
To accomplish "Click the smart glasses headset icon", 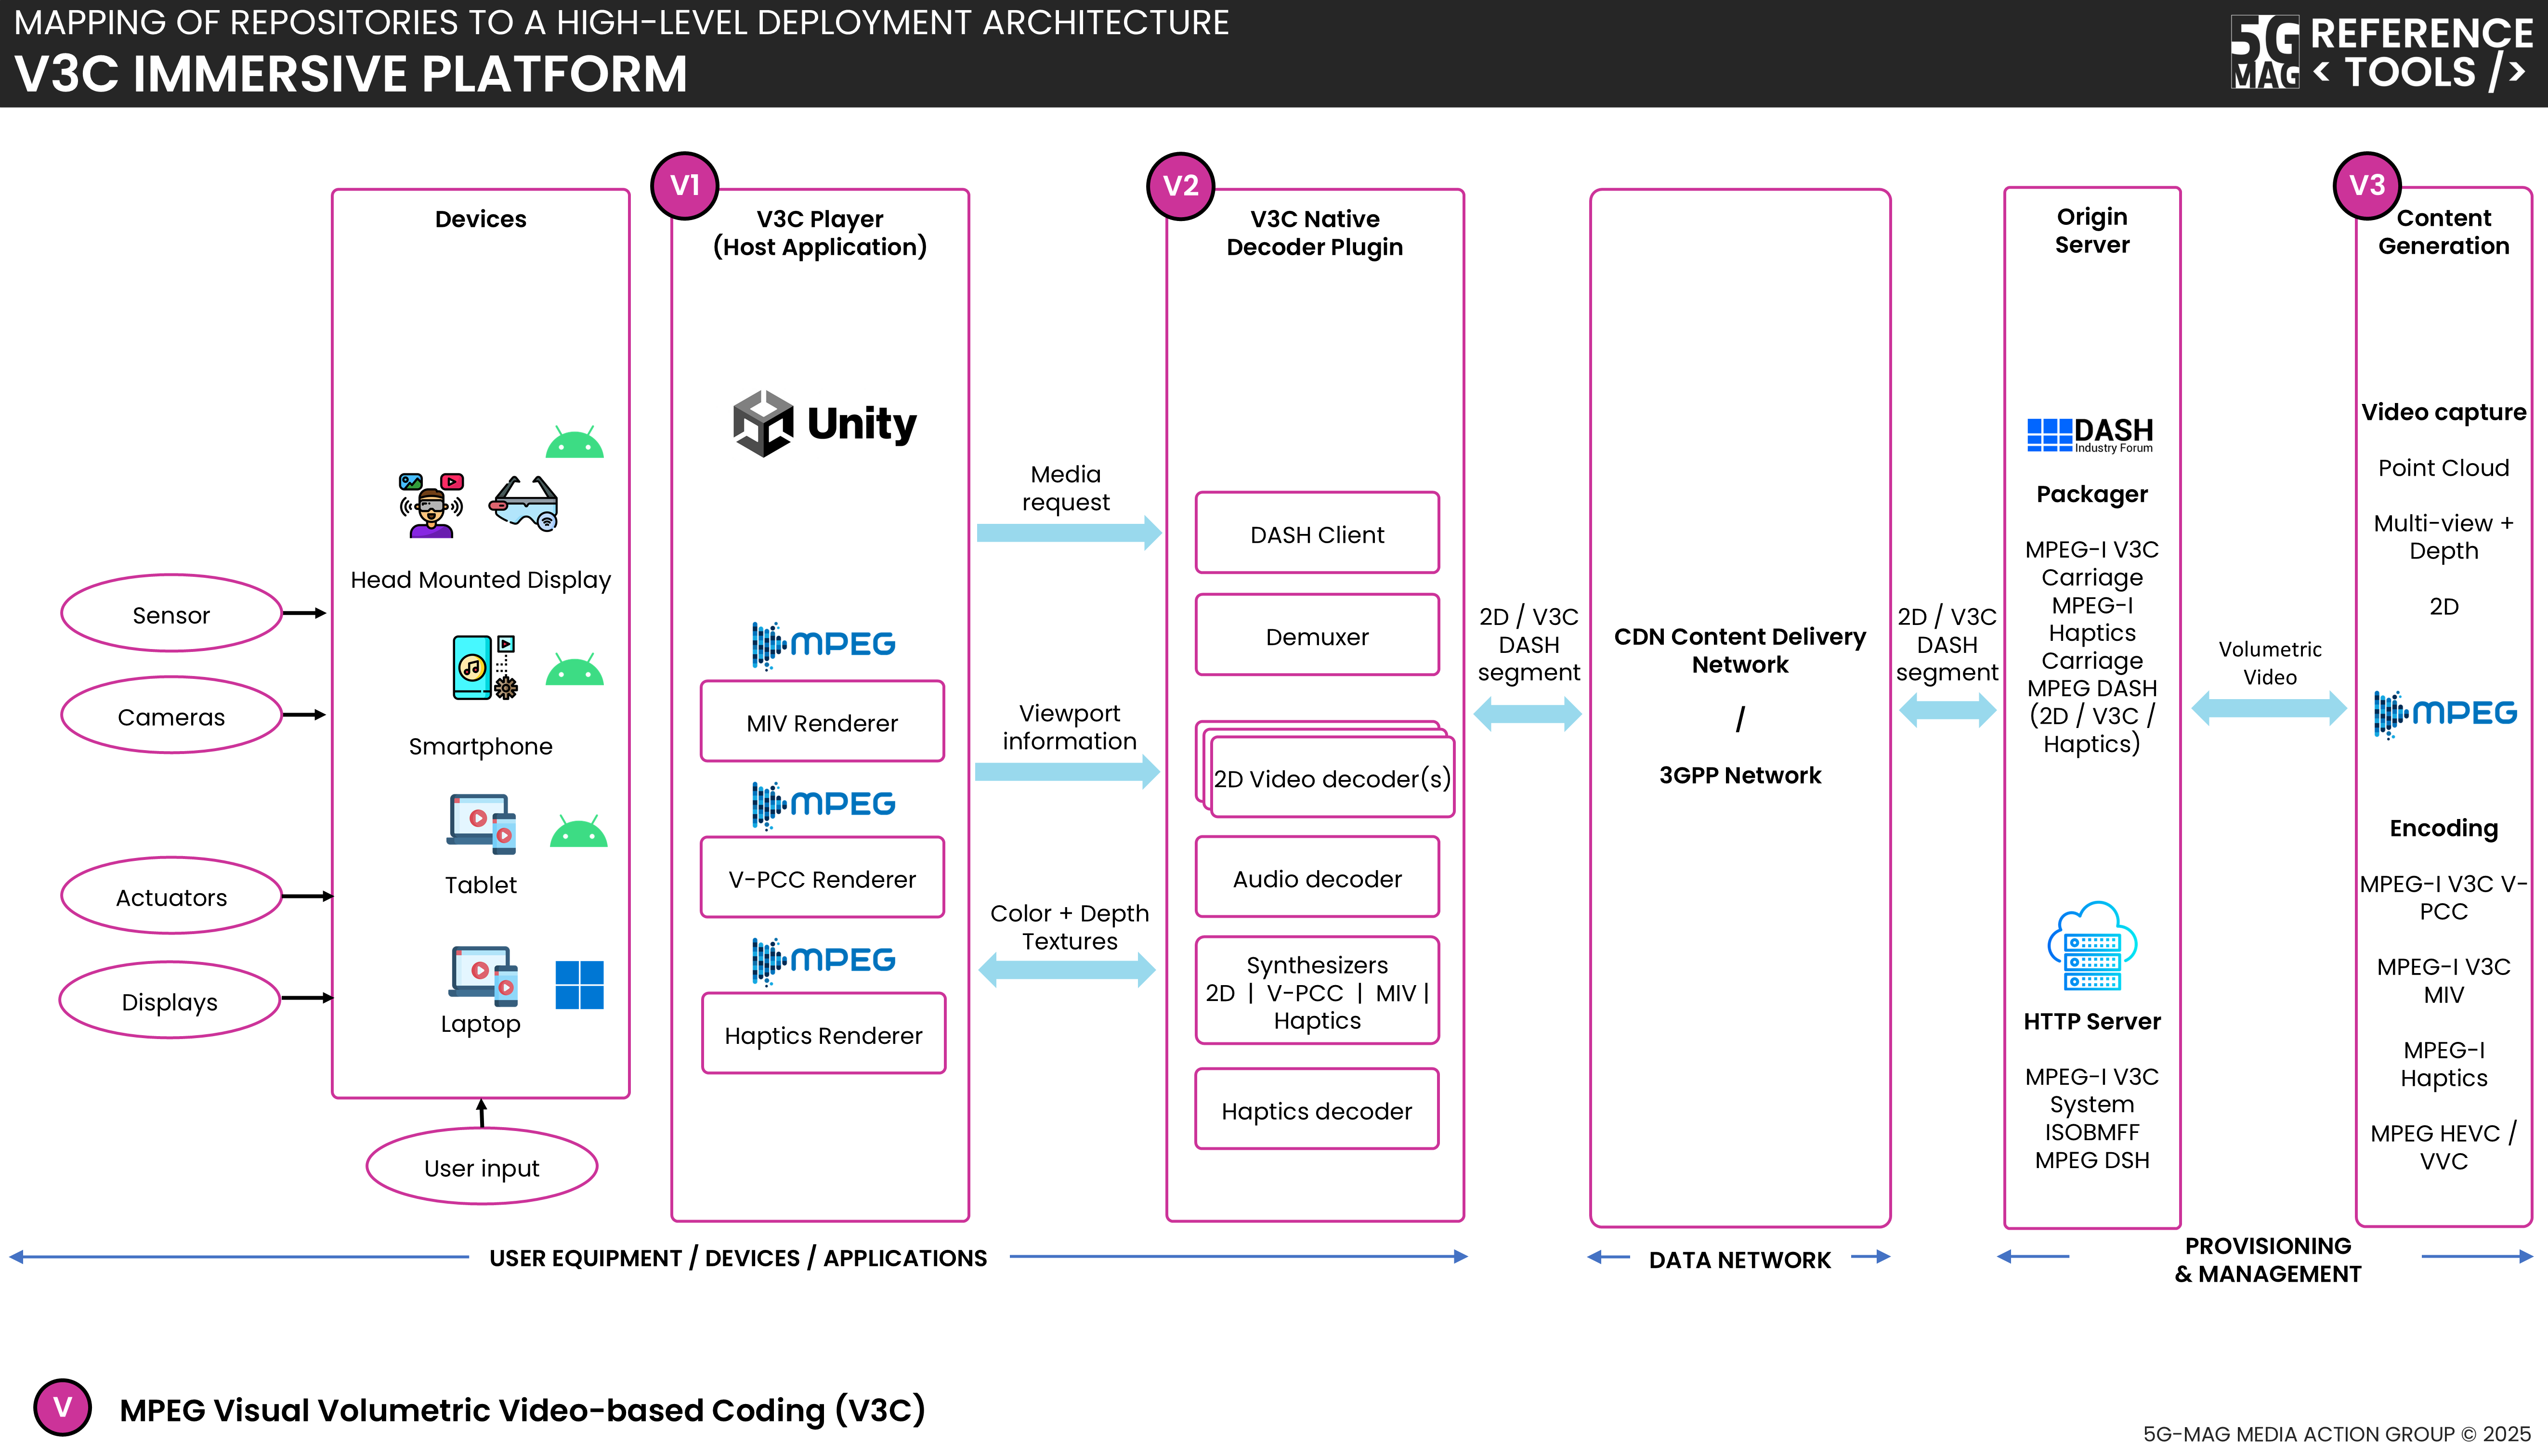I will 524,503.
